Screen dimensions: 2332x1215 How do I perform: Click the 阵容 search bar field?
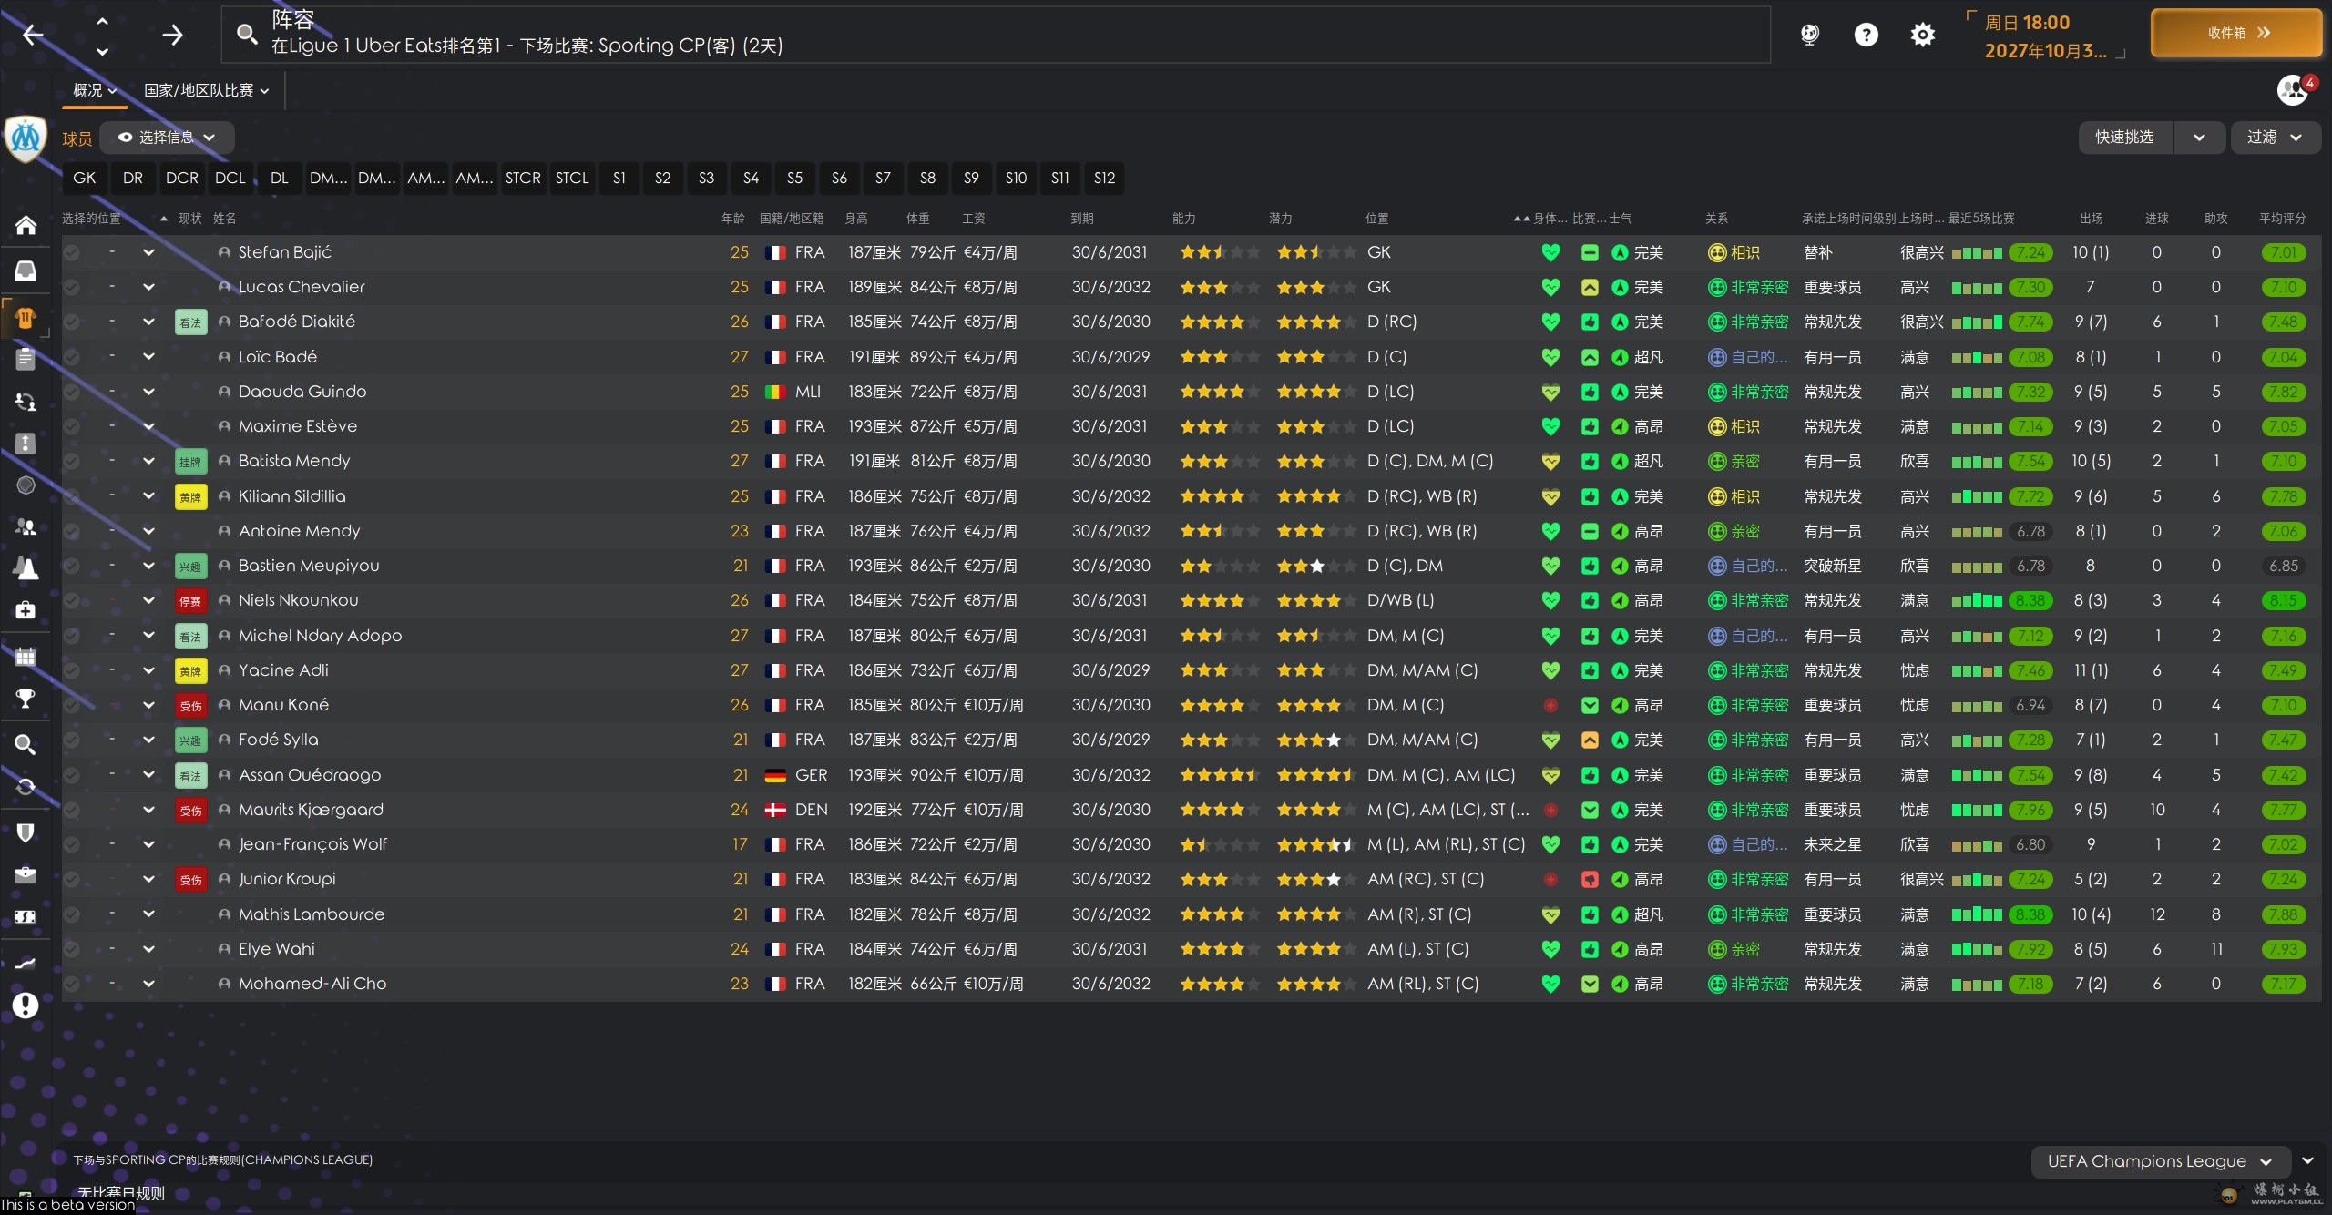click(x=996, y=35)
